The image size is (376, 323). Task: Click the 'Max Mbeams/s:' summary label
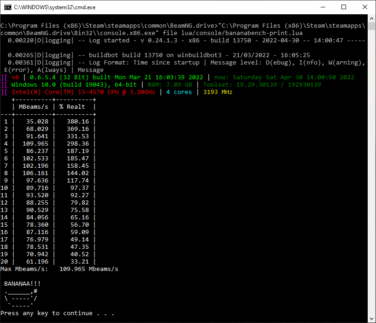tap(24, 269)
